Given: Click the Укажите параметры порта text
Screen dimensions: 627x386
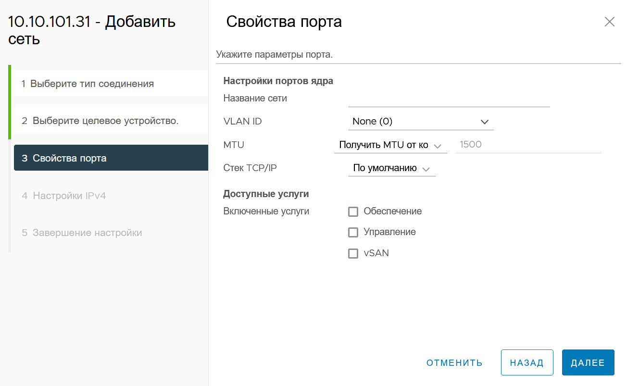Looking at the screenshot, I should point(275,54).
